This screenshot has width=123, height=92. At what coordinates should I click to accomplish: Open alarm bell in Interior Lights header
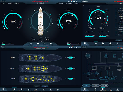point(72,47)
